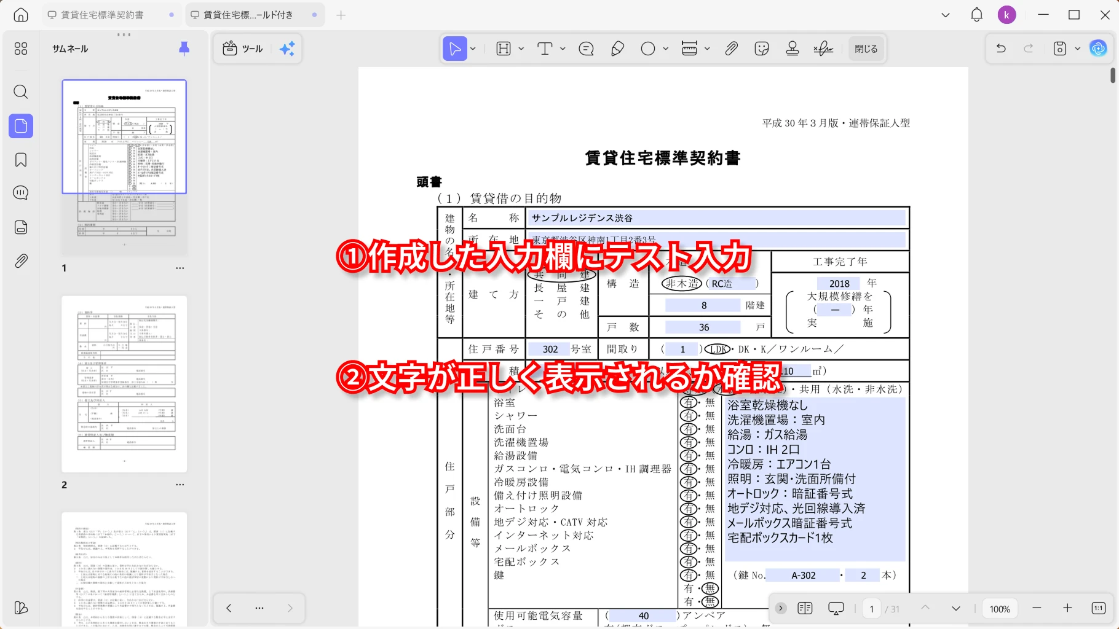Expand the circle shape tool dropdown

tap(665, 49)
